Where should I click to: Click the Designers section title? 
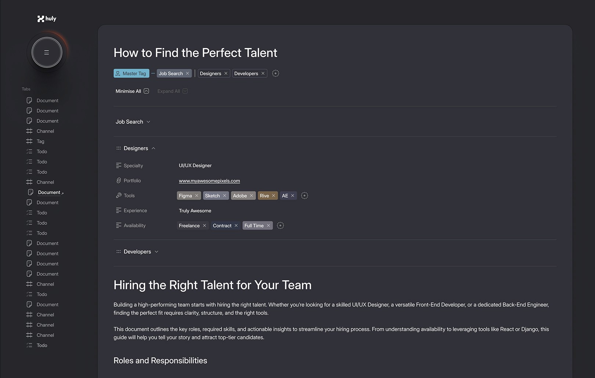(x=136, y=148)
